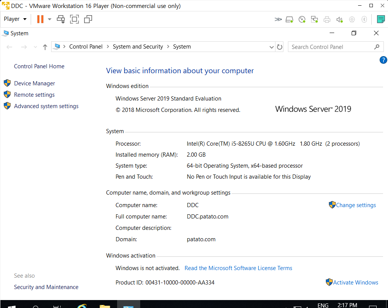This screenshot has height=308, width=388.
Task: Read the Microsoft Software License Terms
Action: click(238, 268)
